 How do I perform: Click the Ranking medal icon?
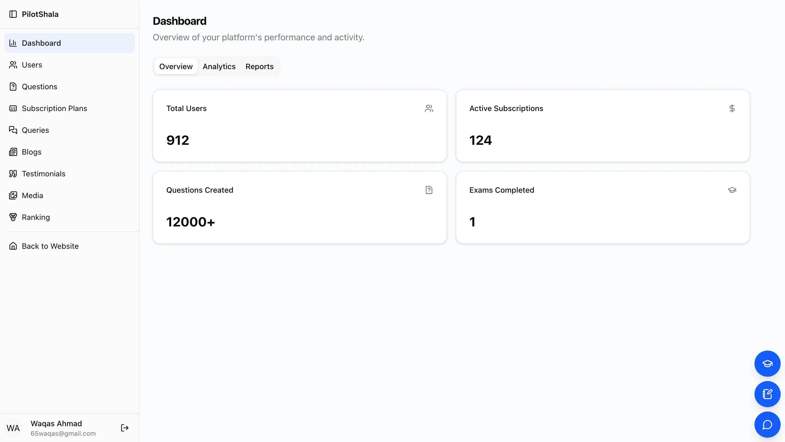[x=13, y=217]
